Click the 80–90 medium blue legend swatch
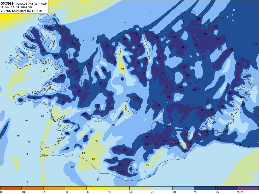Image resolution: width=259 pixels, height=194 pixels. point(183,188)
